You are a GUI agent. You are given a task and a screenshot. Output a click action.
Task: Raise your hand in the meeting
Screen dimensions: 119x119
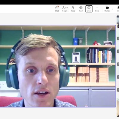click(73, 9)
